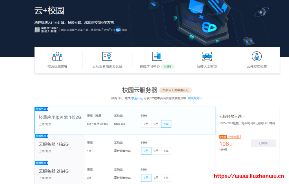Click the 25岁以下免学生认证 badge
This screenshot has height=184, width=289.
coord(176,90)
